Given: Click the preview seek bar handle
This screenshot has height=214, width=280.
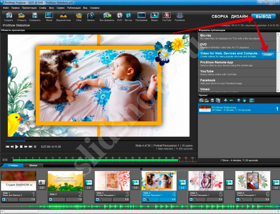Looking at the screenshot, I should (26, 141).
